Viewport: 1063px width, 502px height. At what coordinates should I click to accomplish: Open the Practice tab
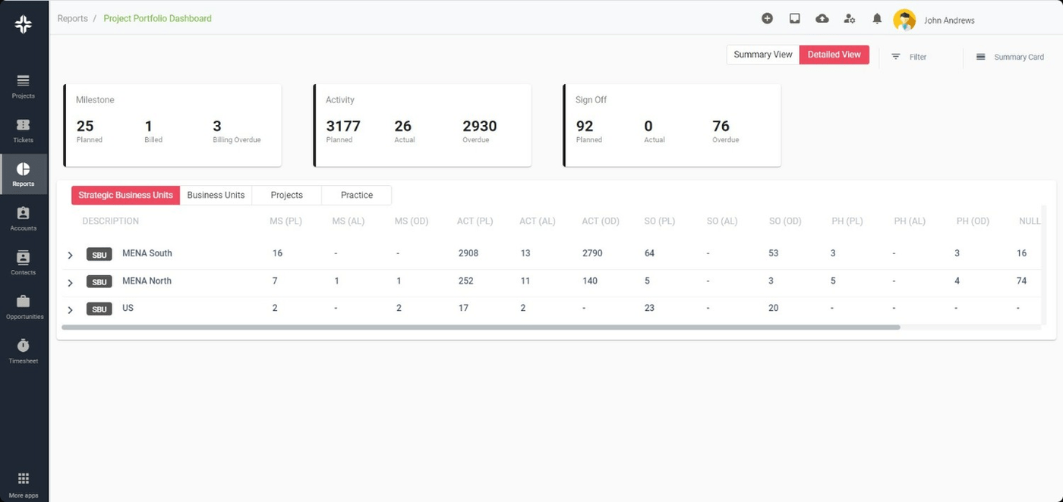tap(355, 195)
